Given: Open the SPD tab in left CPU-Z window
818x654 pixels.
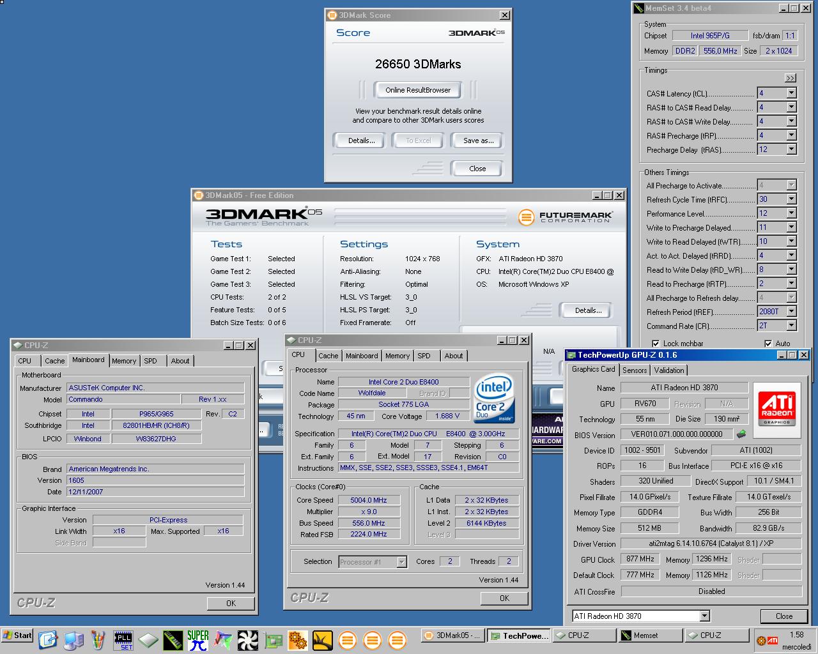Looking at the screenshot, I should [x=151, y=361].
